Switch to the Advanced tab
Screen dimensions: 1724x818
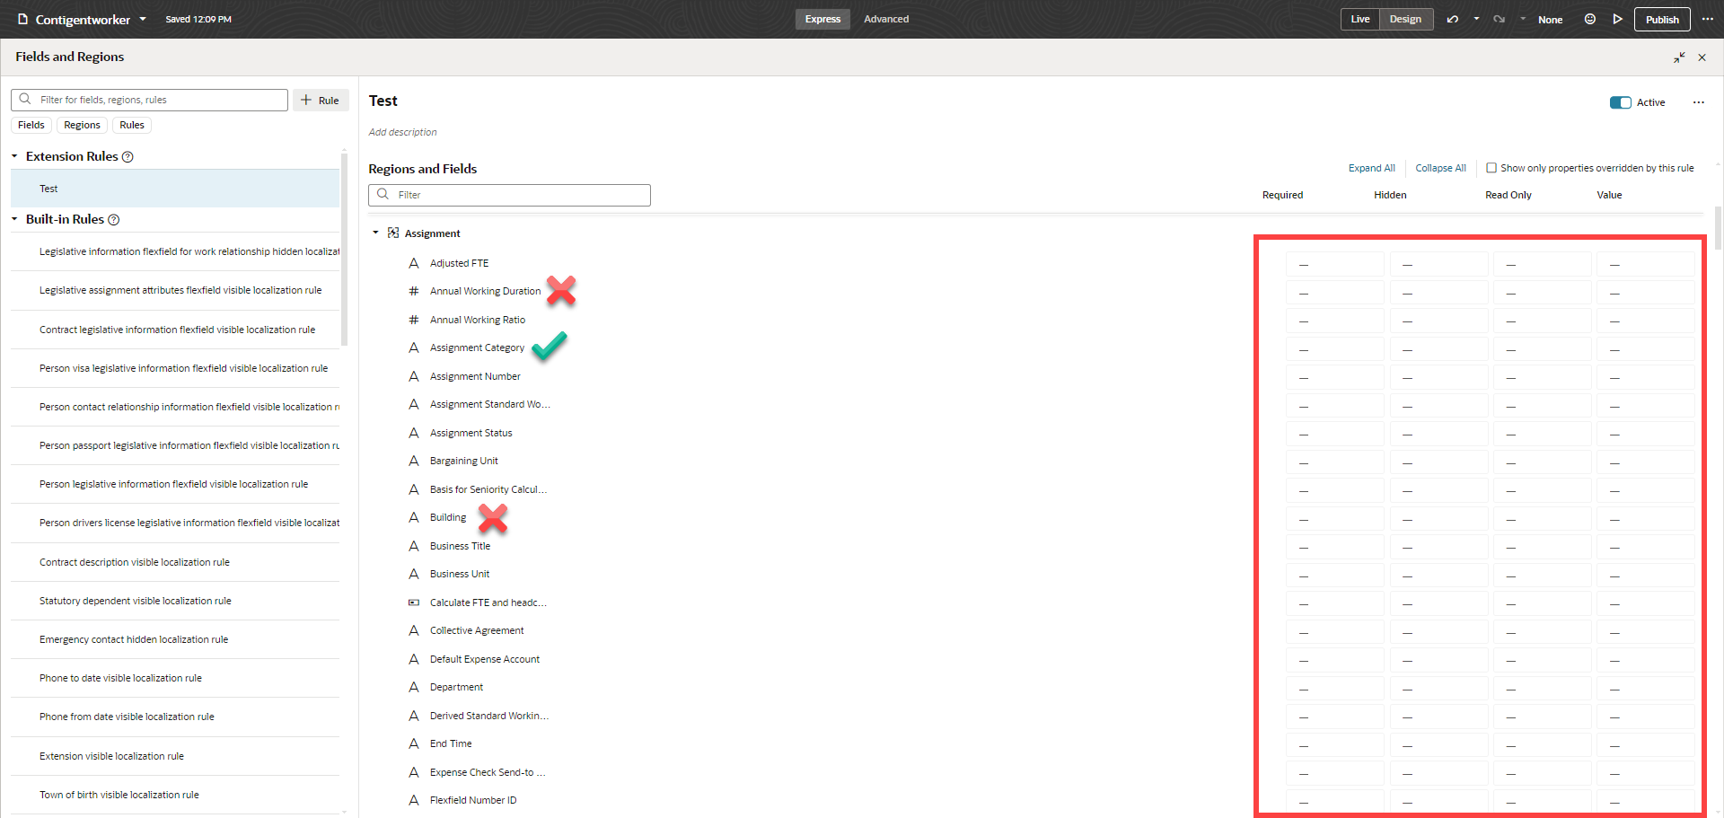coord(886,19)
